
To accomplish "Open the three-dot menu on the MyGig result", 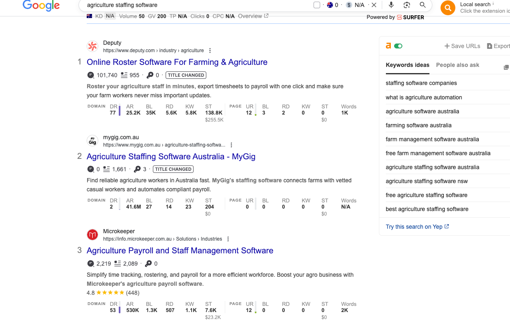I will [x=231, y=145].
